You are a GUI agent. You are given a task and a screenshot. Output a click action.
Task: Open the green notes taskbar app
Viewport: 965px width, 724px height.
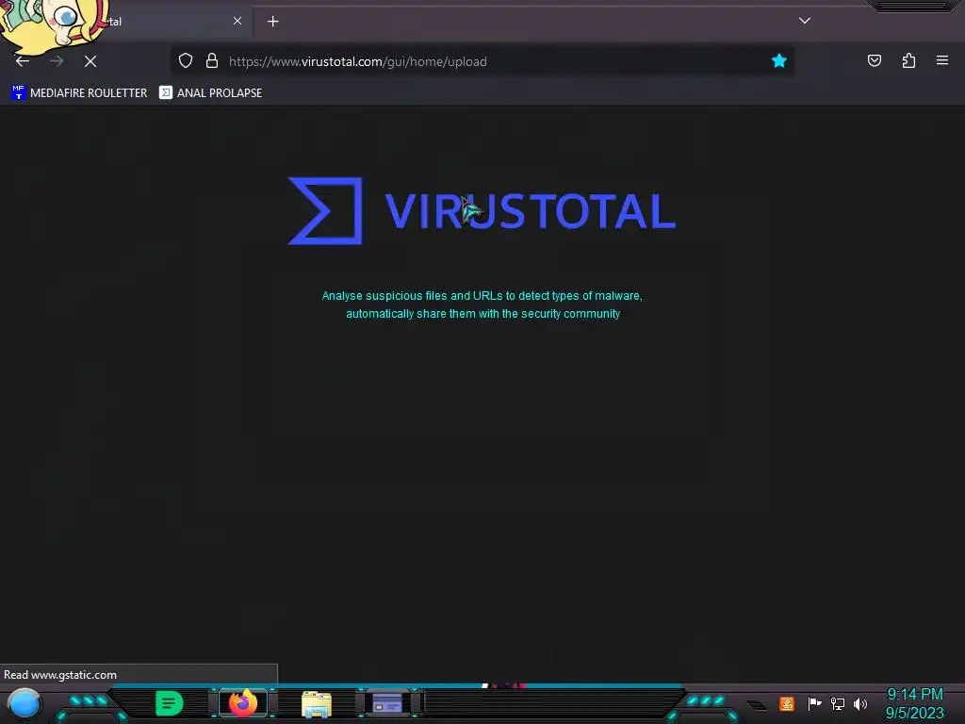coord(170,703)
